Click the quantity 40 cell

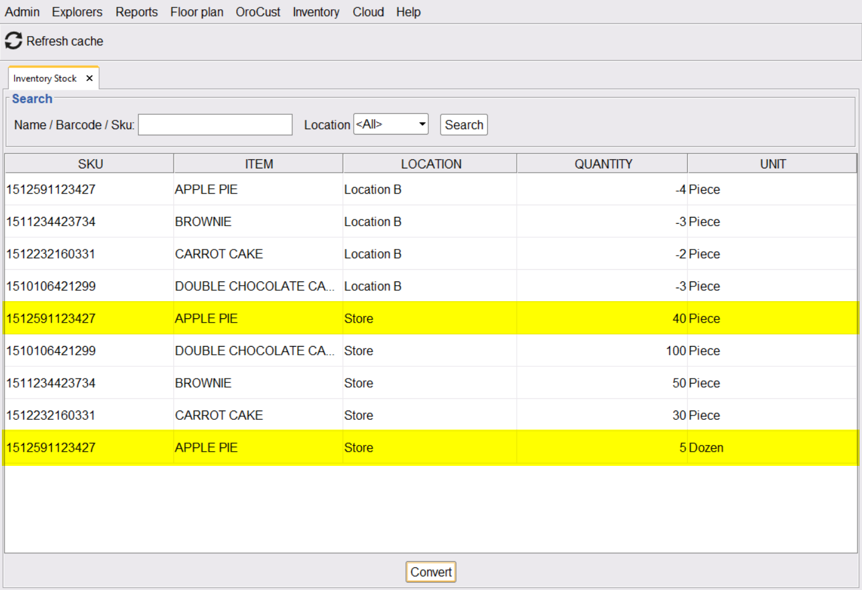[602, 318]
